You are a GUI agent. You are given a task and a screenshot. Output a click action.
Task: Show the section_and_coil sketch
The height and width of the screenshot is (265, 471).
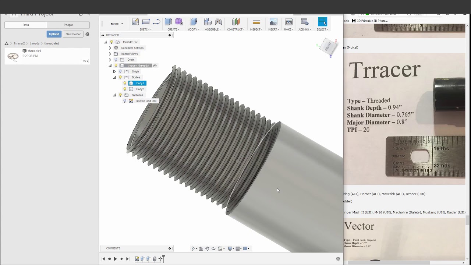(125, 101)
